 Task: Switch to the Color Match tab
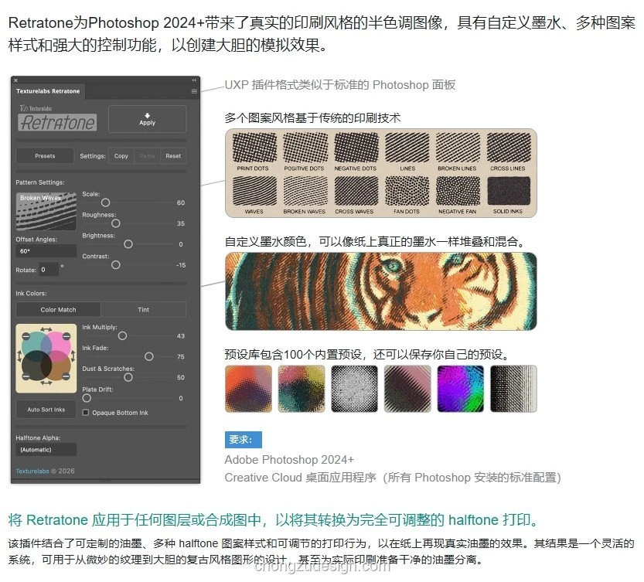[58, 310]
